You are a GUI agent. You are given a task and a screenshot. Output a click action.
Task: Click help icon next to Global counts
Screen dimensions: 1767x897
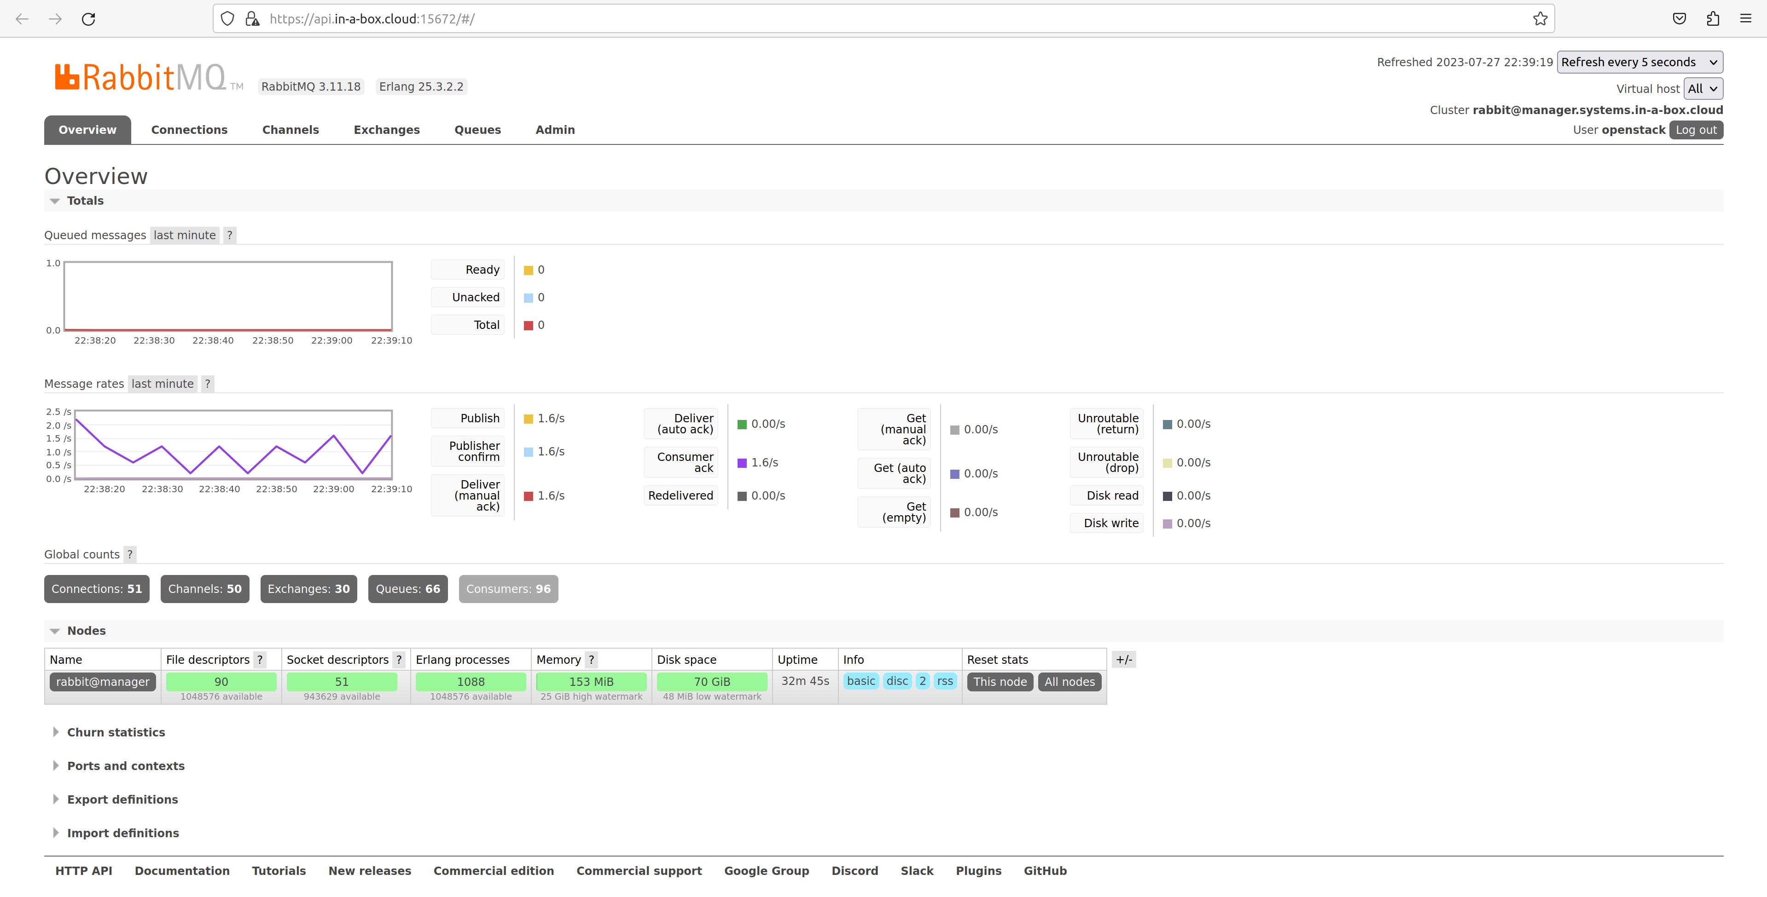(130, 554)
